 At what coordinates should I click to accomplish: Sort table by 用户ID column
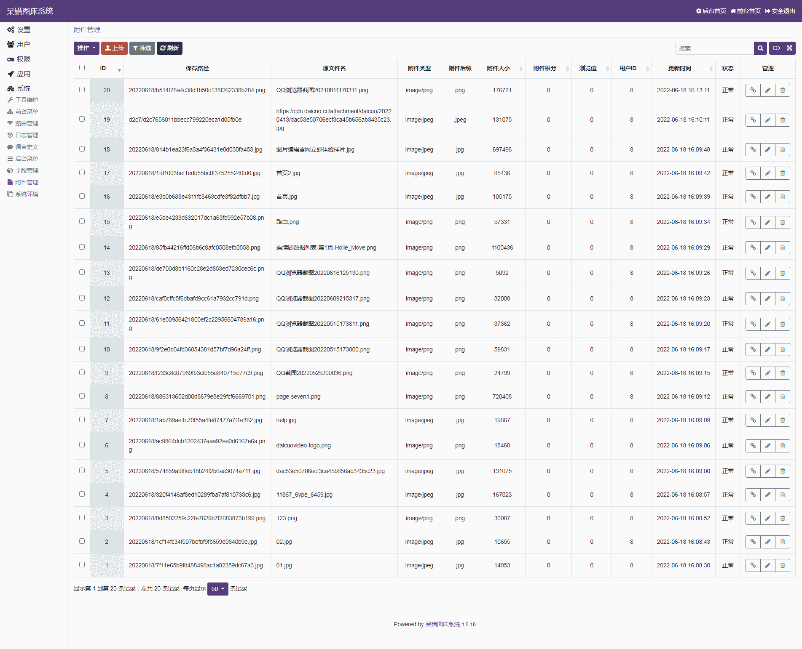coord(632,68)
